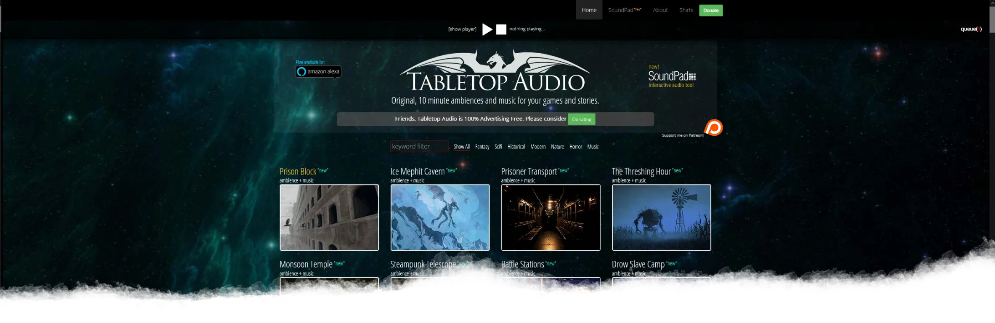The image size is (995, 323).
Task: Open the Patreon support icon
Action: tap(713, 128)
